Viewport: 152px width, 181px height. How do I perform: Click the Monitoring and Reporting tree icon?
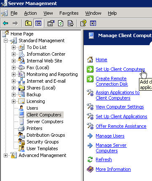[x=21, y=74]
